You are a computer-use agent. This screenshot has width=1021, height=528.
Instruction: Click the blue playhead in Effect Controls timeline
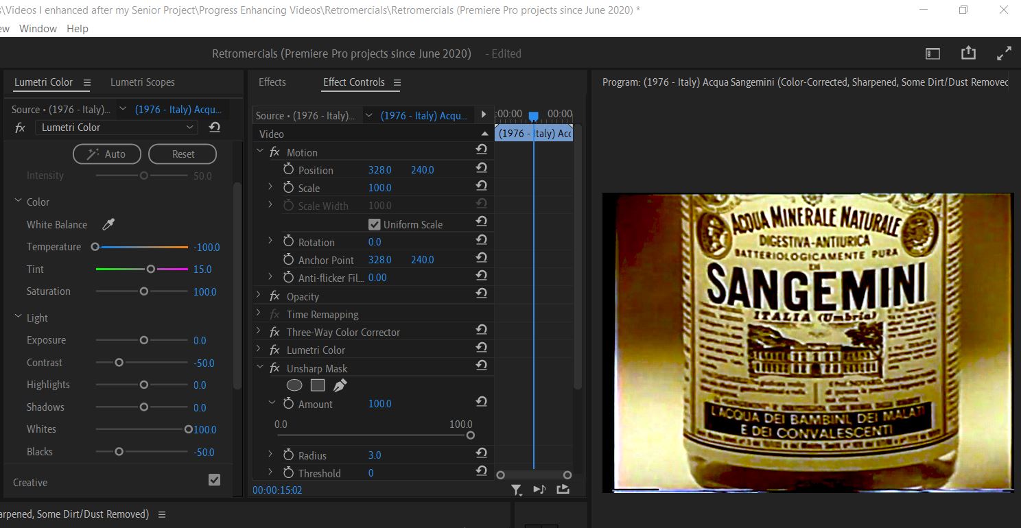point(533,117)
